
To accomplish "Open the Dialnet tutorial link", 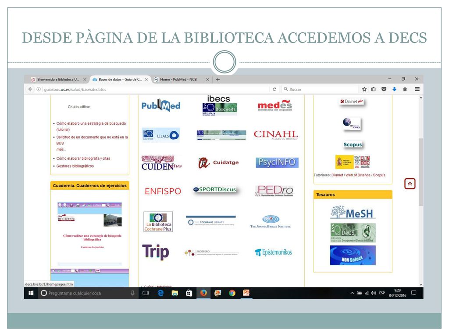I will pos(337,175).
